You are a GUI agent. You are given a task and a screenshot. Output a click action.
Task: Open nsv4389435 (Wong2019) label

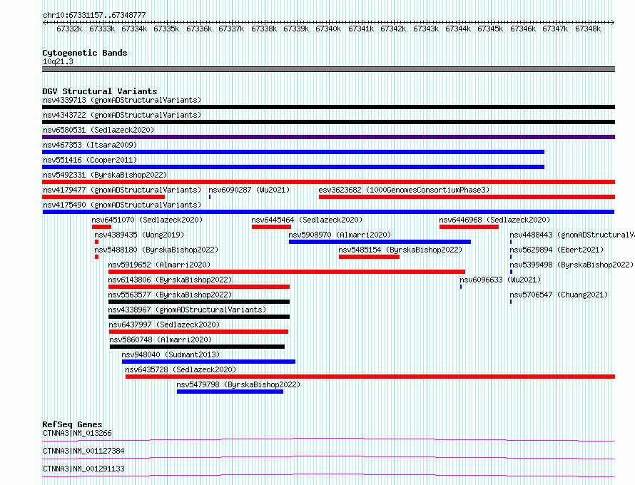coord(139,235)
